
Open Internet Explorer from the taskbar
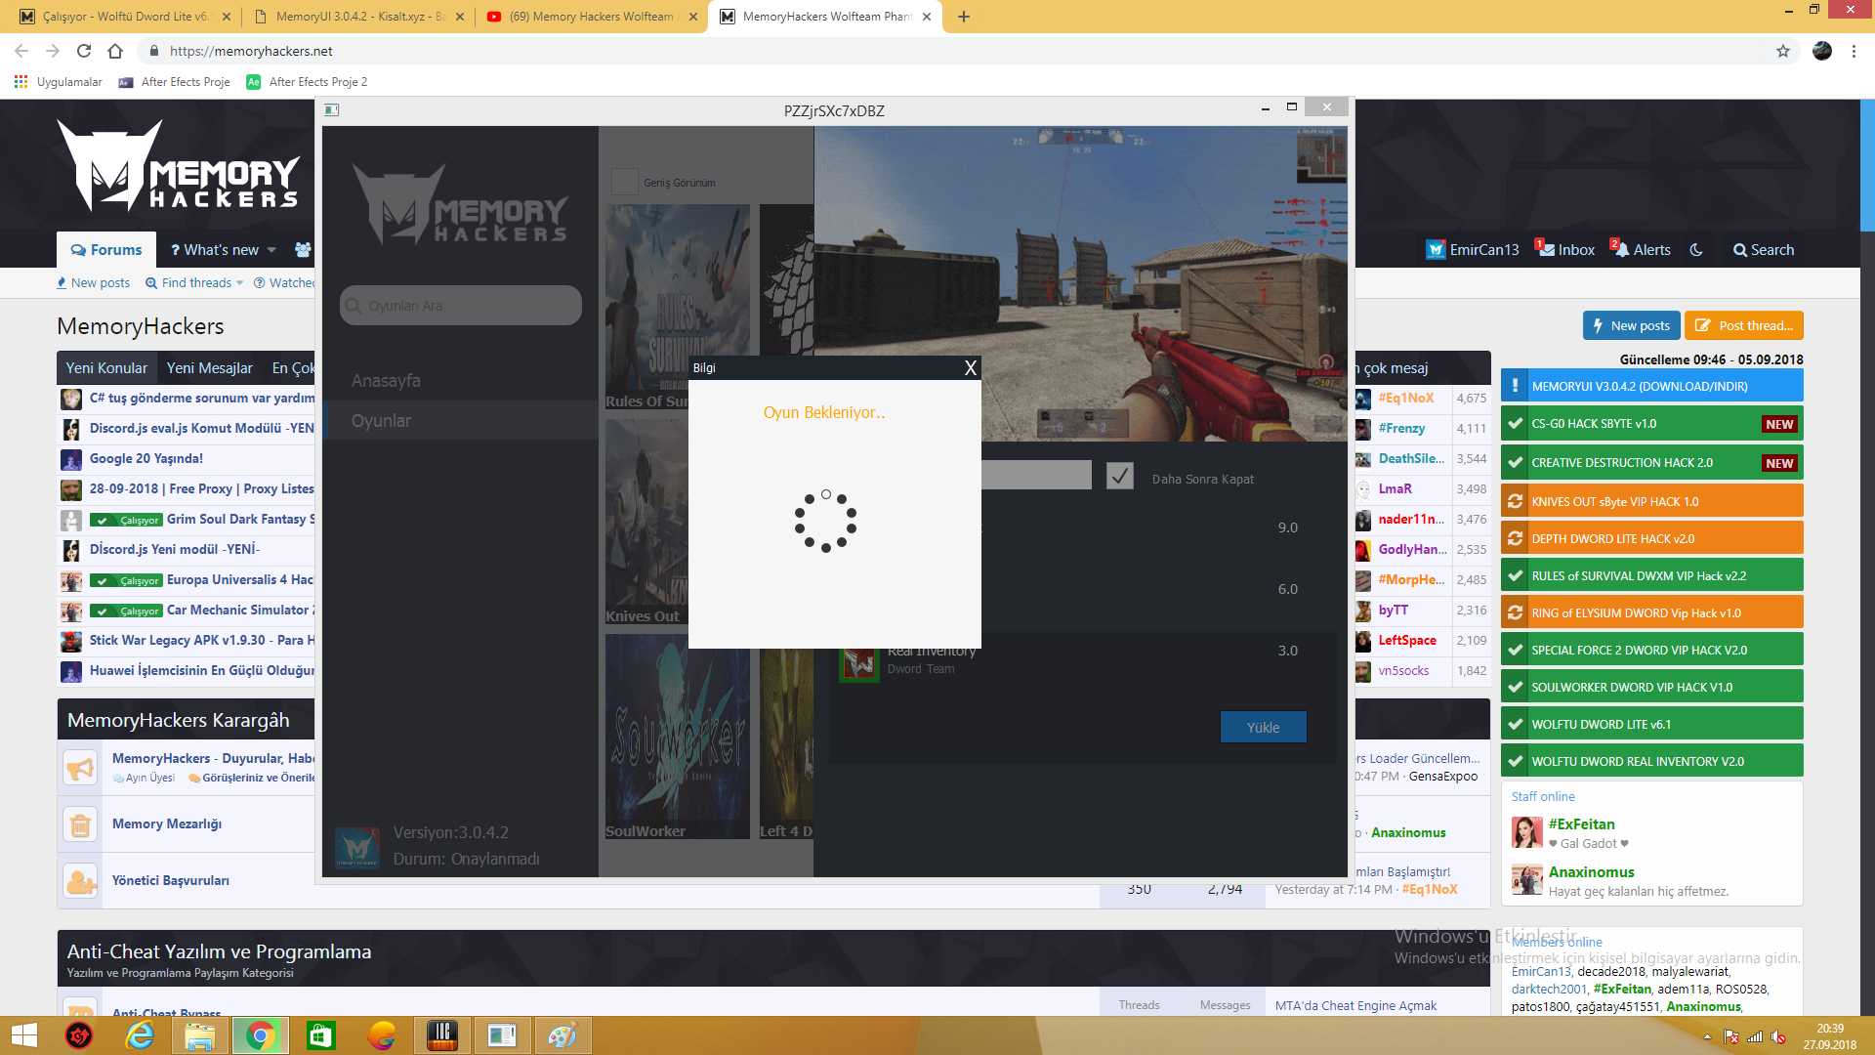(x=141, y=1035)
